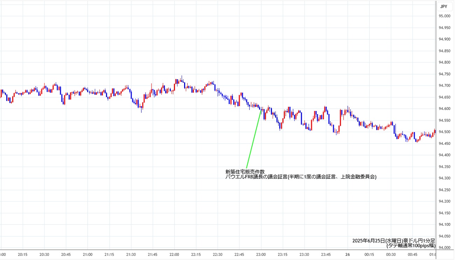Click the 94.750 price axis label

[445, 74]
